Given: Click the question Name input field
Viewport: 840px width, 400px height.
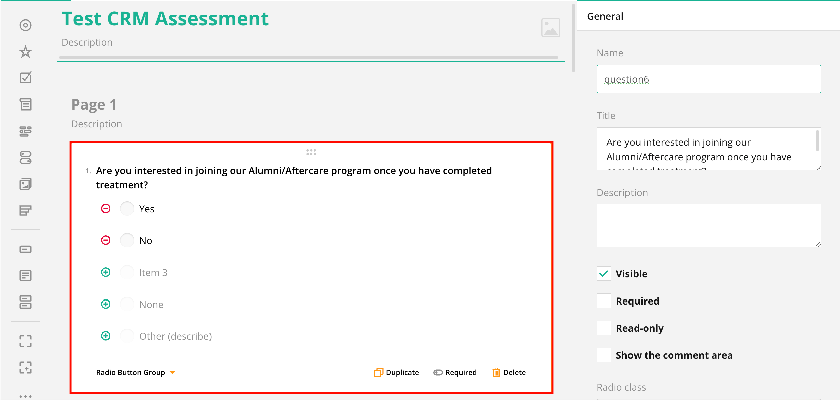Looking at the screenshot, I should pyautogui.click(x=709, y=79).
